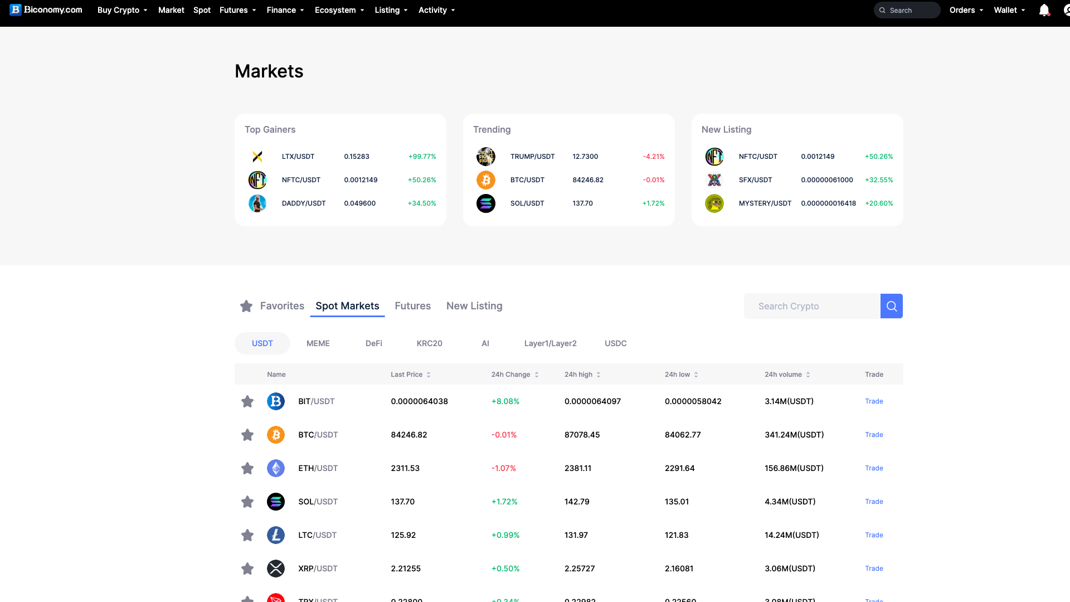
Task: Expand the Buy Crypto menu
Action: point(123,10)
